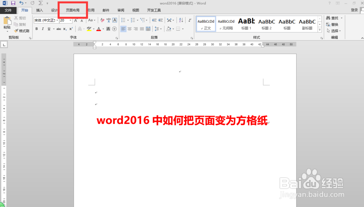364x207 pixels.
Task: Show or hide paragraph marks
Action: tap(190, 20)
